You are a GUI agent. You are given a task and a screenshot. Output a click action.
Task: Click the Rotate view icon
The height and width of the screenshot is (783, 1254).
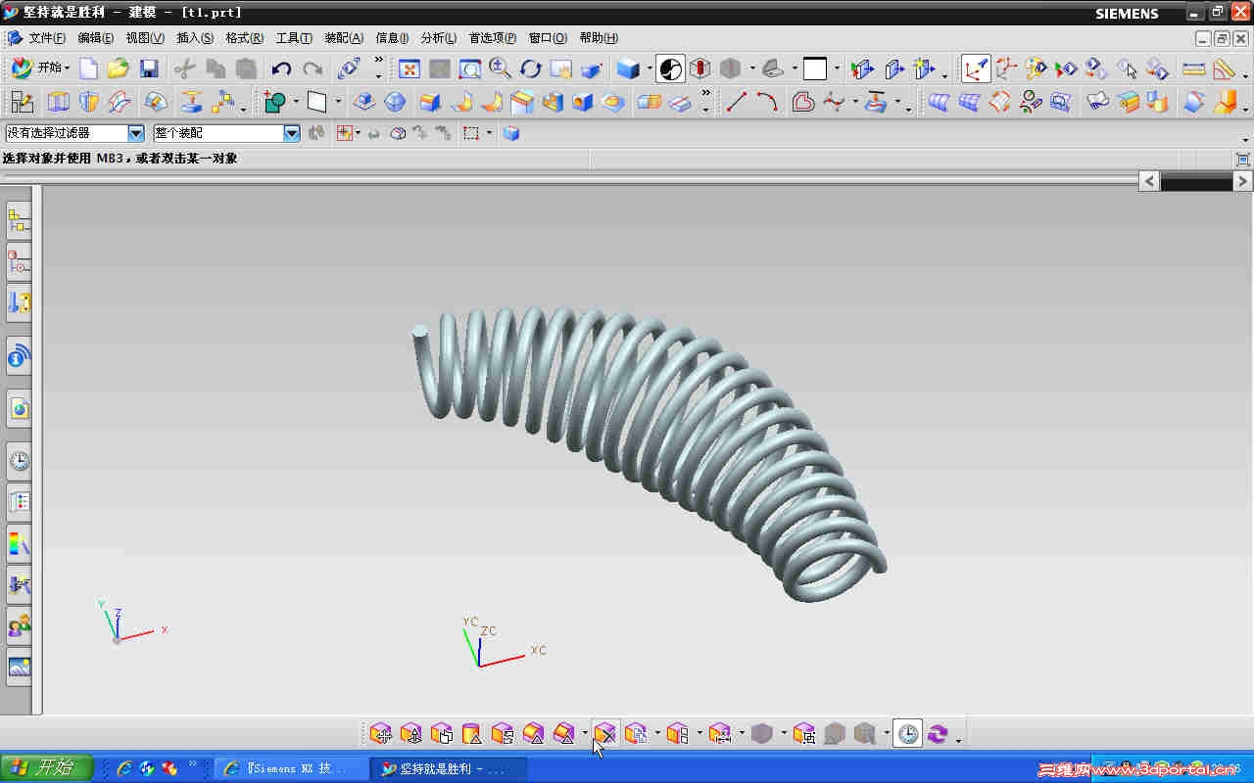click(x=531, y=69)
